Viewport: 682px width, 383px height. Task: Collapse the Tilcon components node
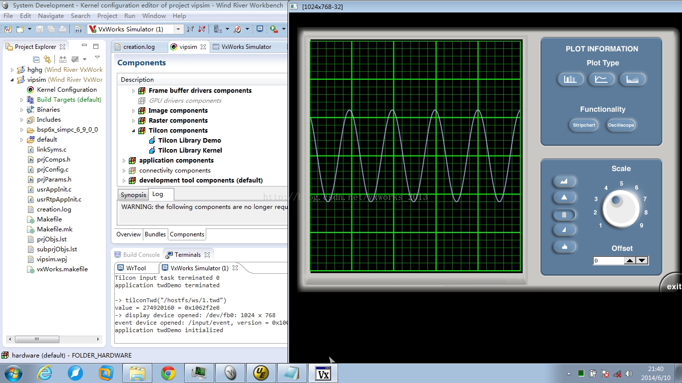[x=133, y=131]
